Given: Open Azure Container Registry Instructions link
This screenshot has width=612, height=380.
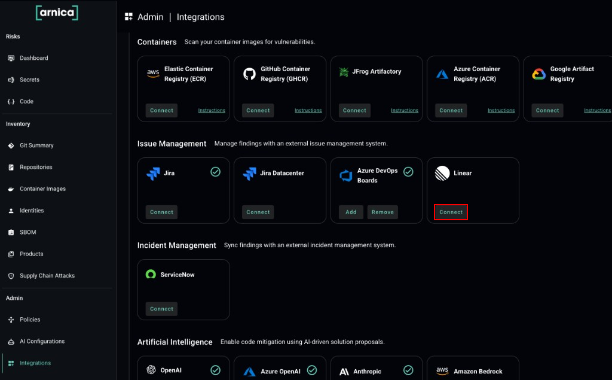Looking at the screenshot, I should (501, 110).
